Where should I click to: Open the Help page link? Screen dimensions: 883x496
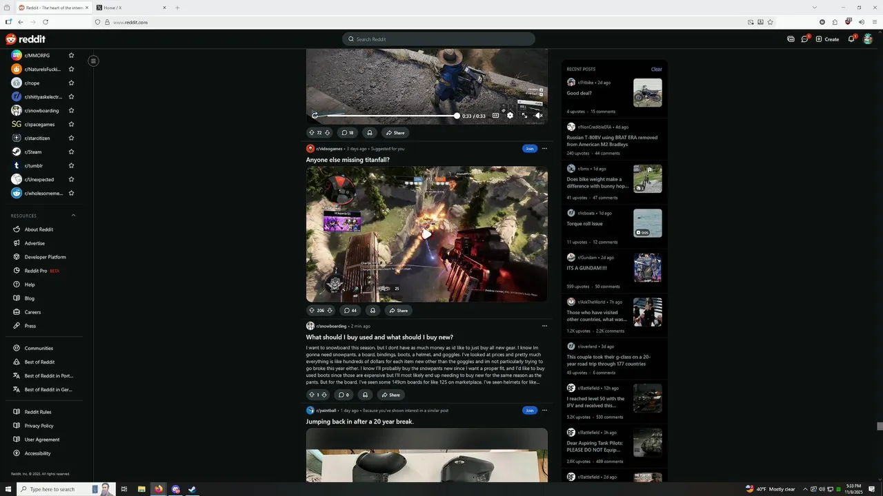[30, 285]
